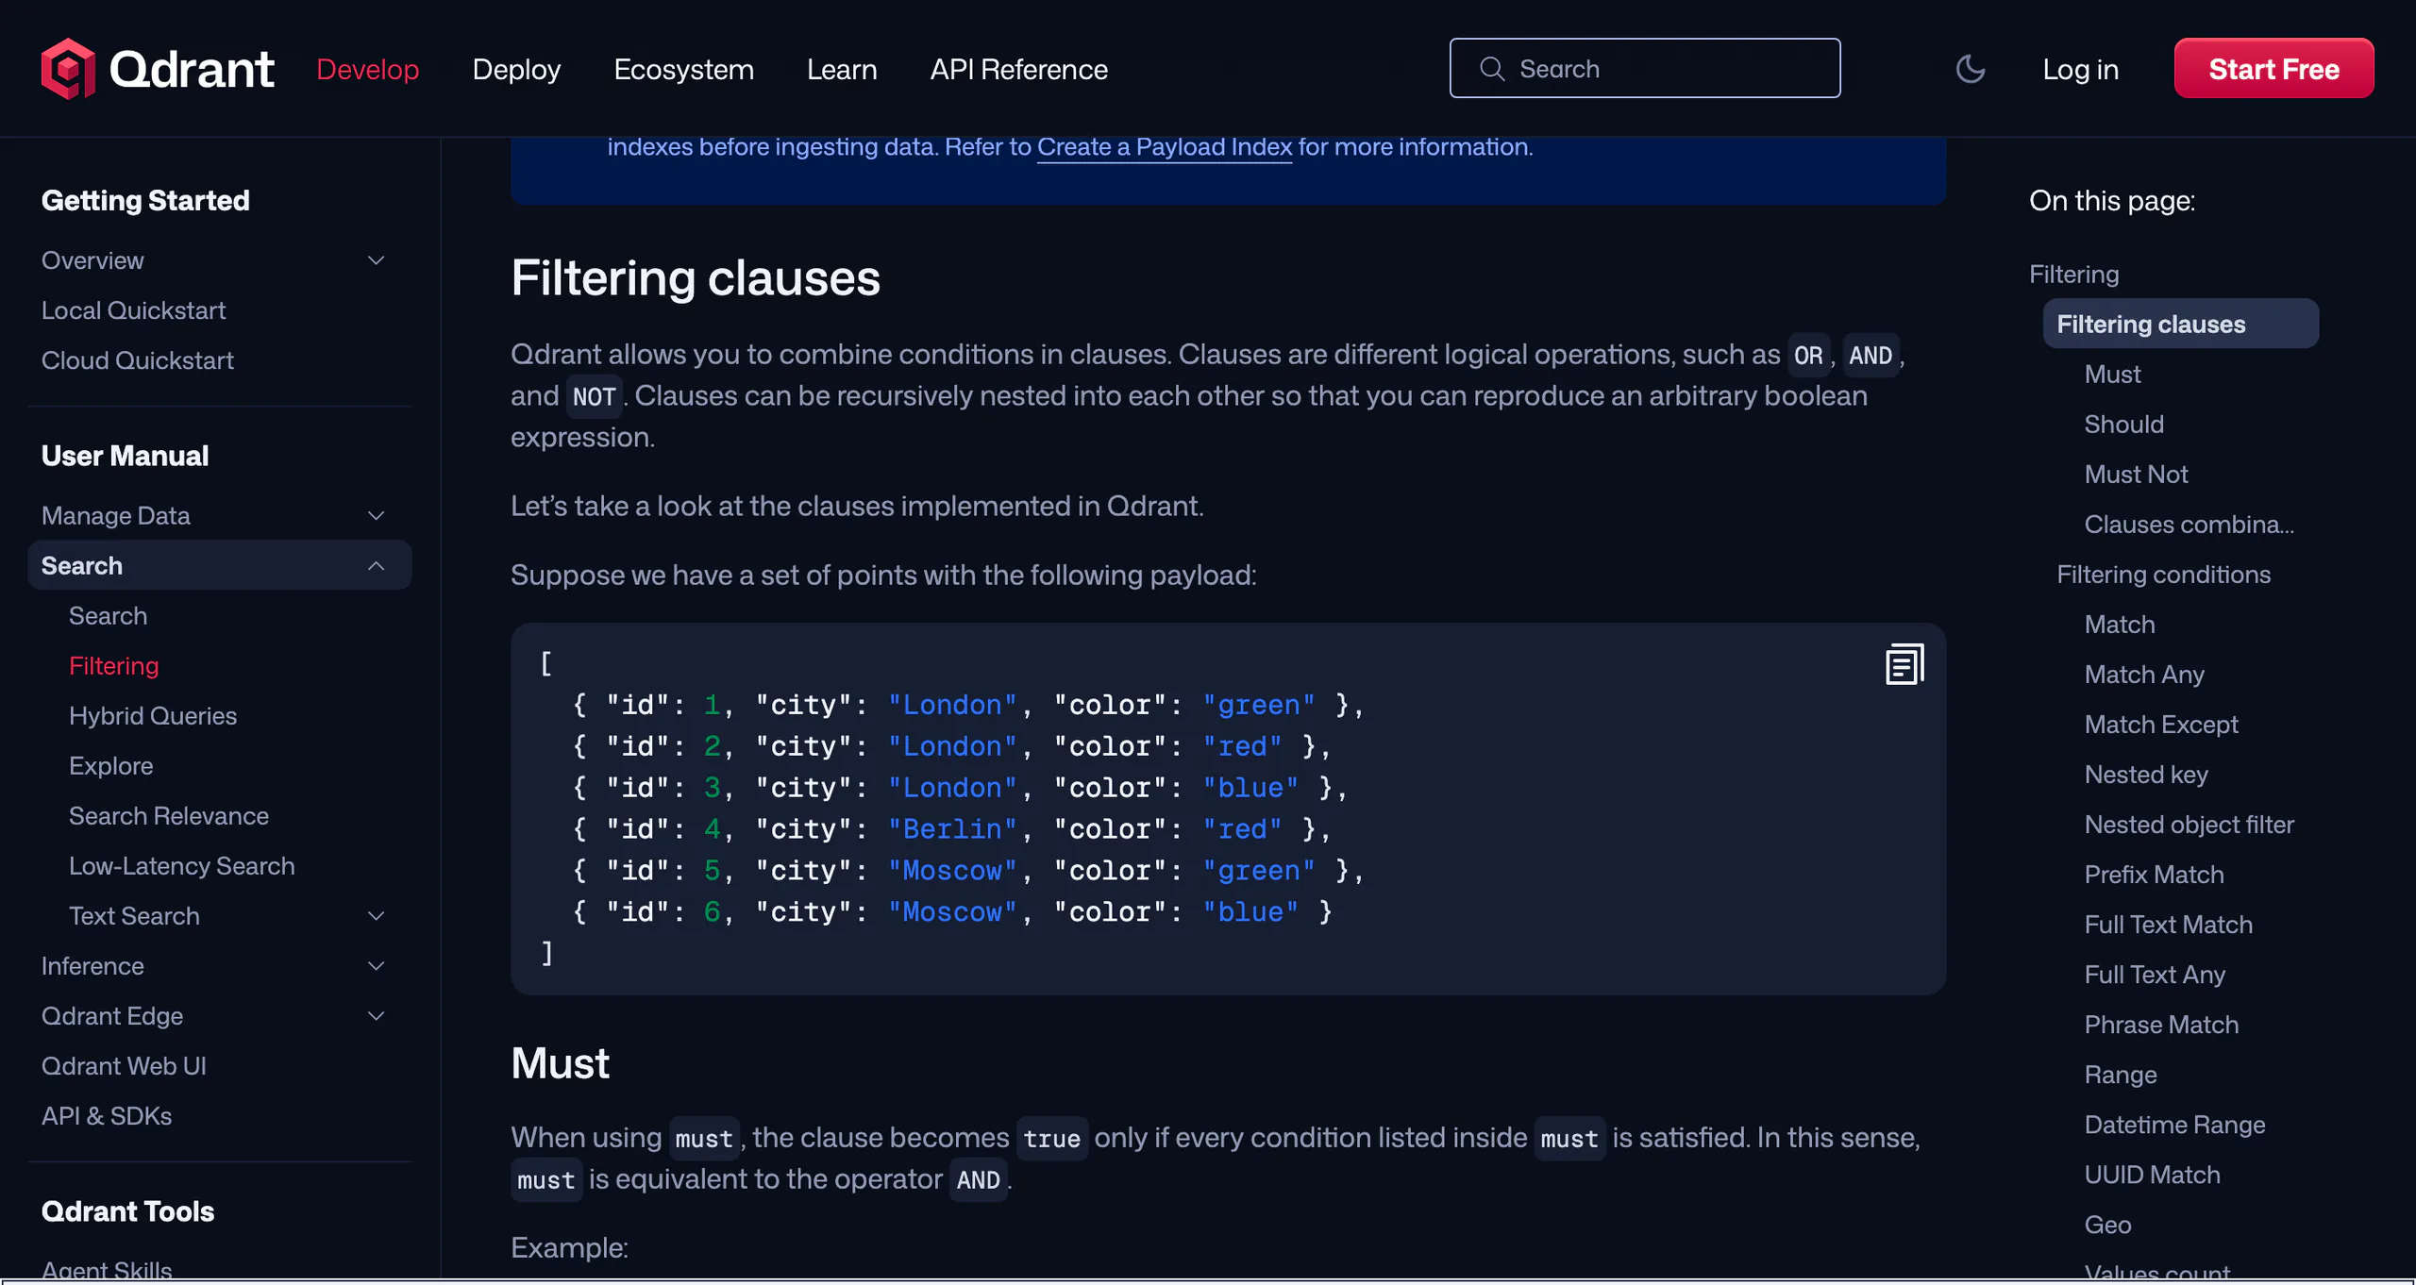Expand the Qdrant Edge section
2416x1285 pixels.
tap(376, 1016)
